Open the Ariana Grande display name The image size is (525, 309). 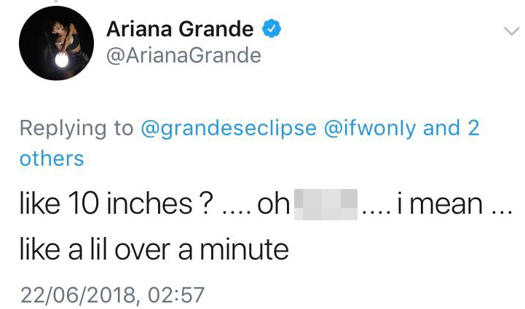(x=180, y=30)
